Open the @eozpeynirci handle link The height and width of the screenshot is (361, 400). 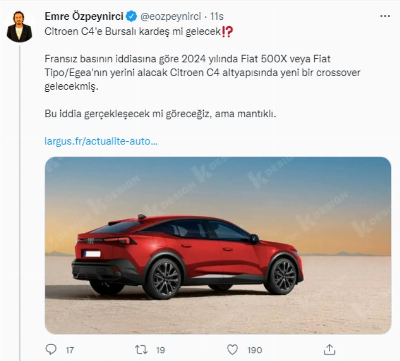click(x=171, y=17)
